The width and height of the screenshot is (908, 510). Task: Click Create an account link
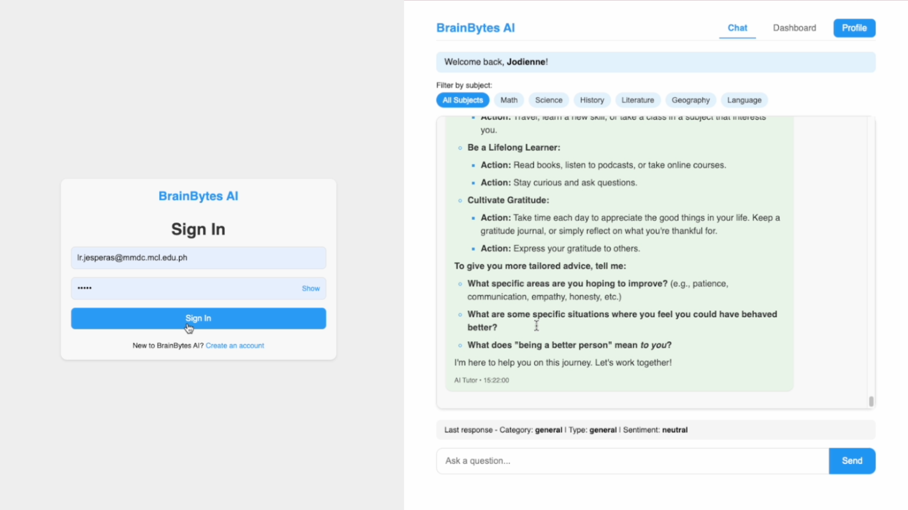click(235, 345)
